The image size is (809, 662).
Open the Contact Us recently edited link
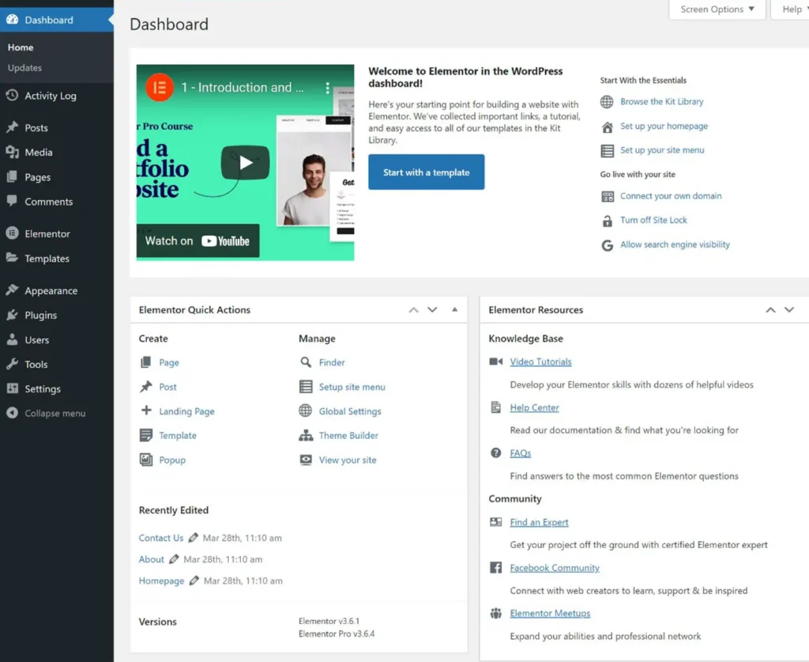pos(161,538)
